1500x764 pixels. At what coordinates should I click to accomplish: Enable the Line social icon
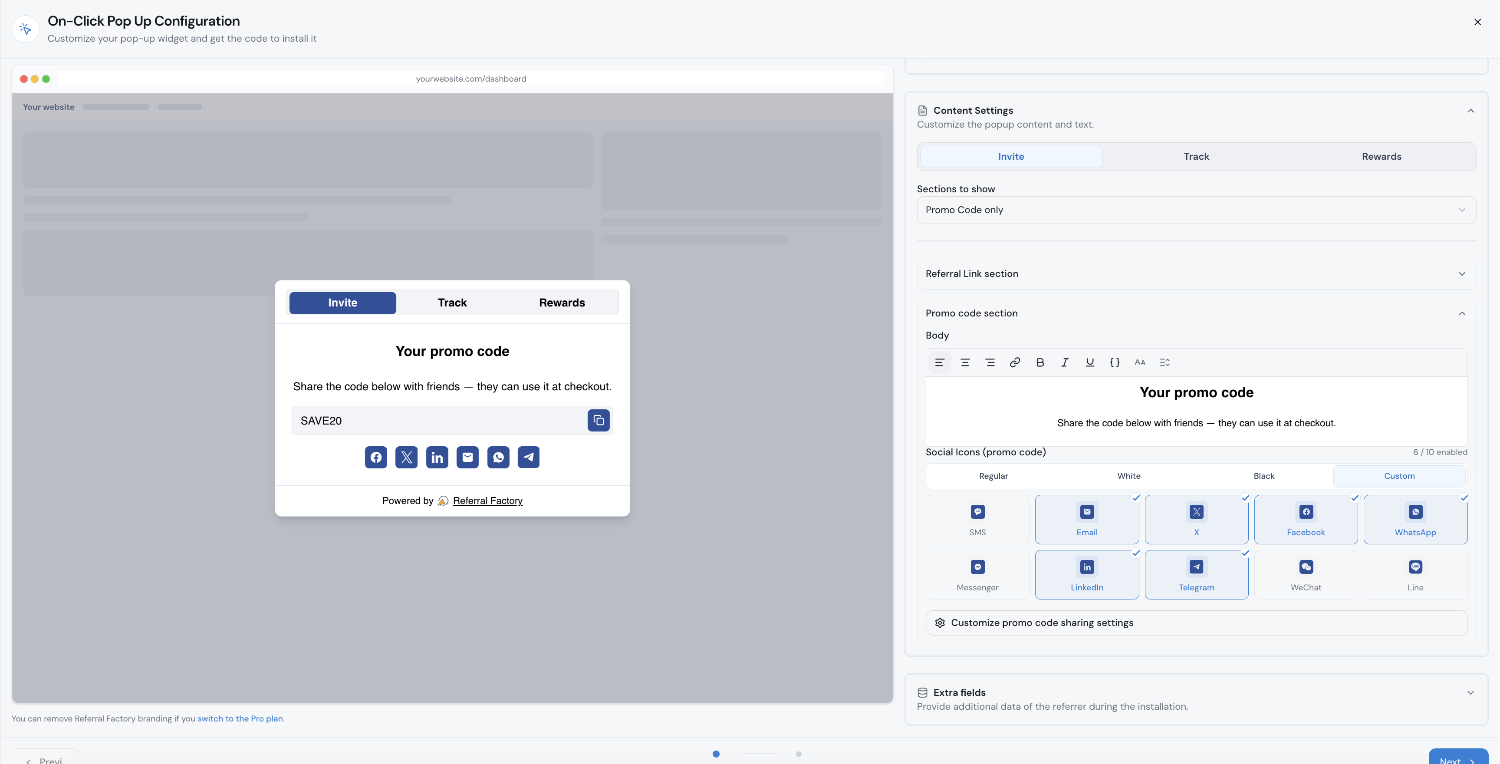point(1415,575)
